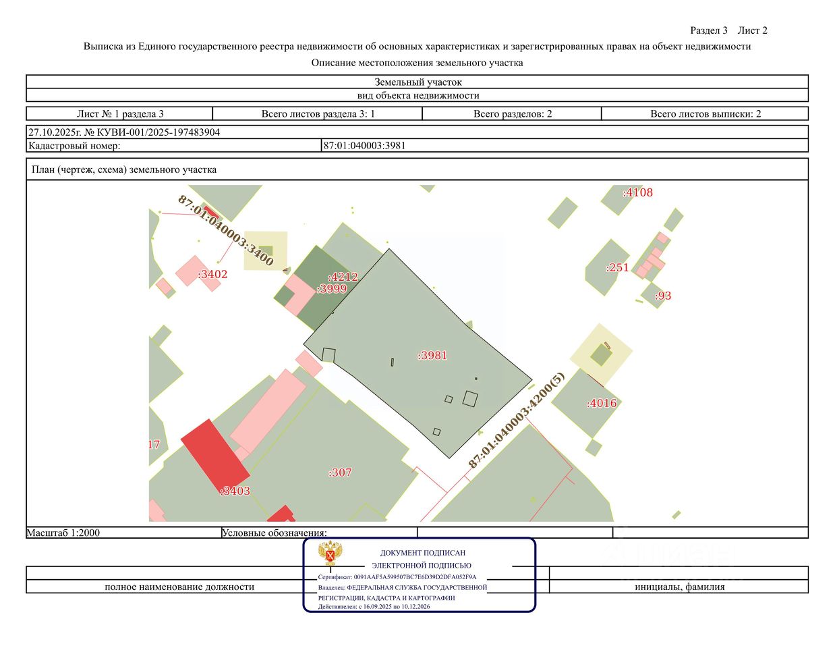Select parcel label :3981 on the plan
Viewport: 835px width, 646px height.
click(432, 355)
